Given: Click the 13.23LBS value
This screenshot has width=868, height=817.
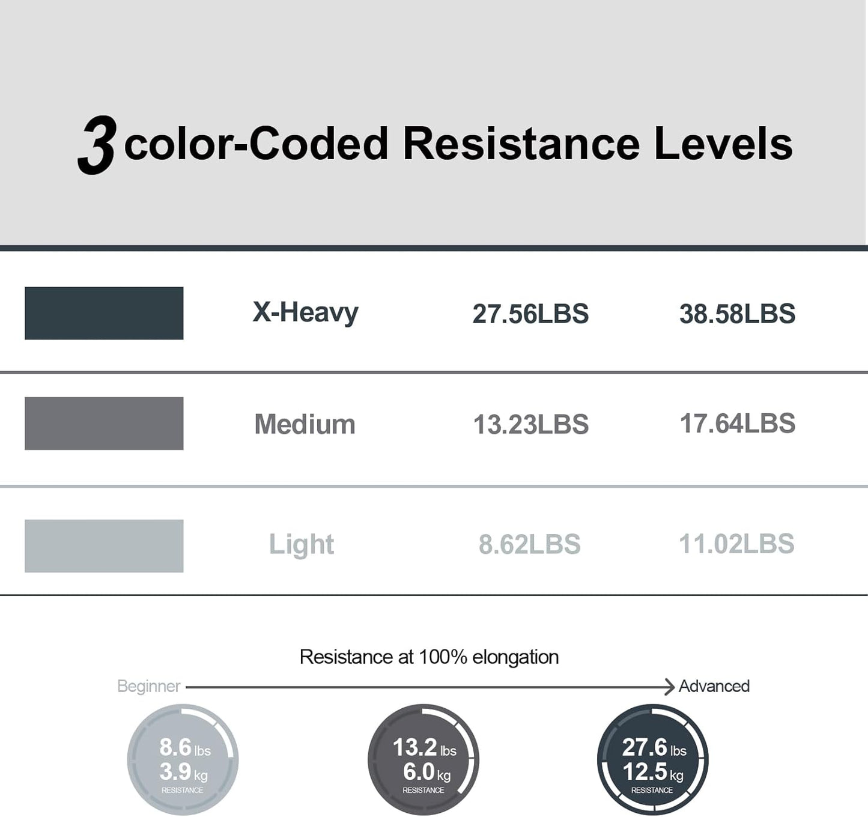Looking at the screenshot, I should (x=531, y=425).
